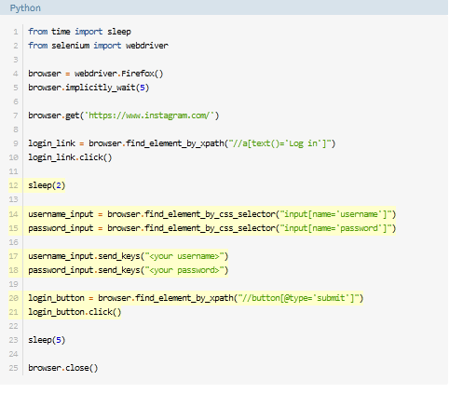Click 'login_button.click()' on line 21
This screenshot has height=394, width=449.
[x=75, y=312]
